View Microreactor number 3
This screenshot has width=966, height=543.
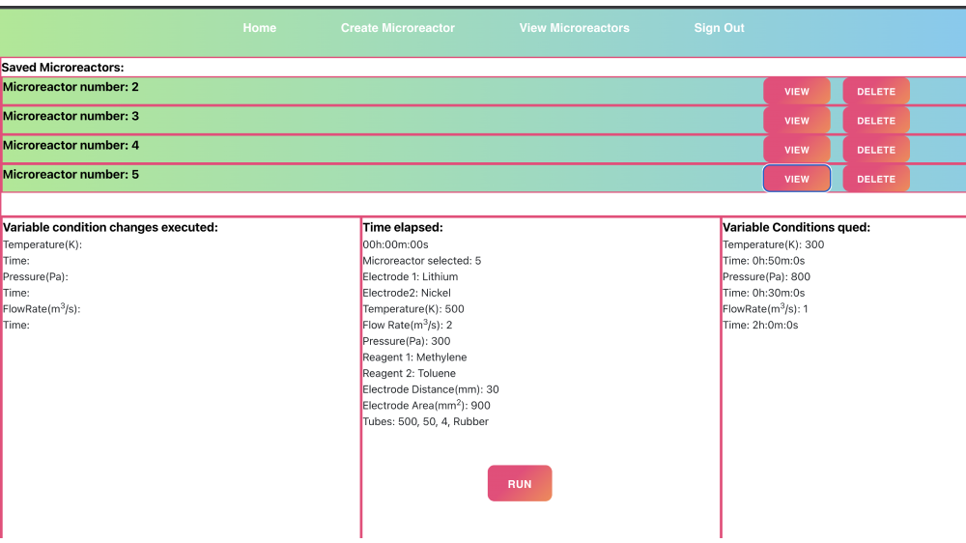796,121
